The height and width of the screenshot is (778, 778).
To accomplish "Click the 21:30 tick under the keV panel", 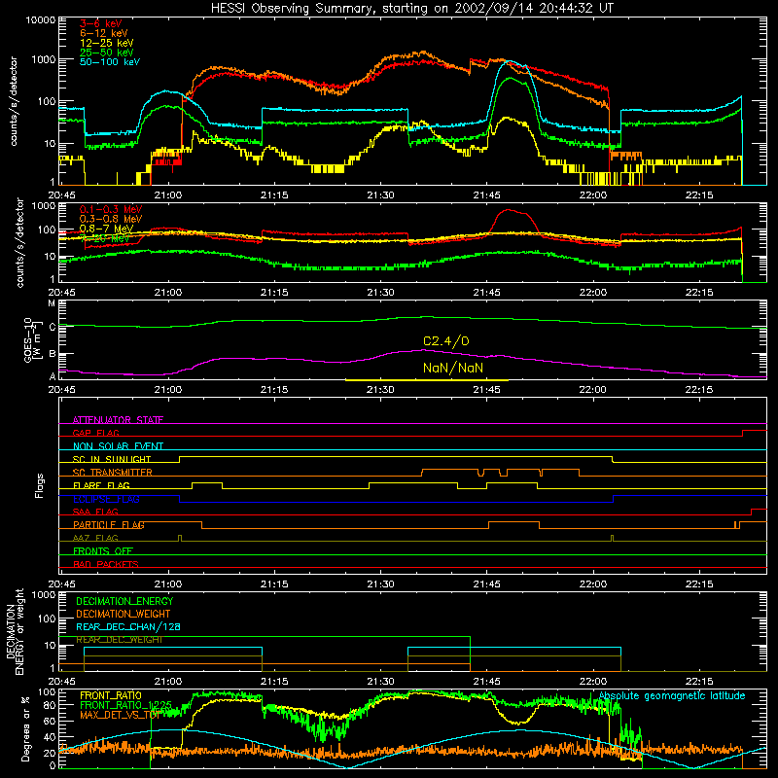I will click(x=380, y=195).
